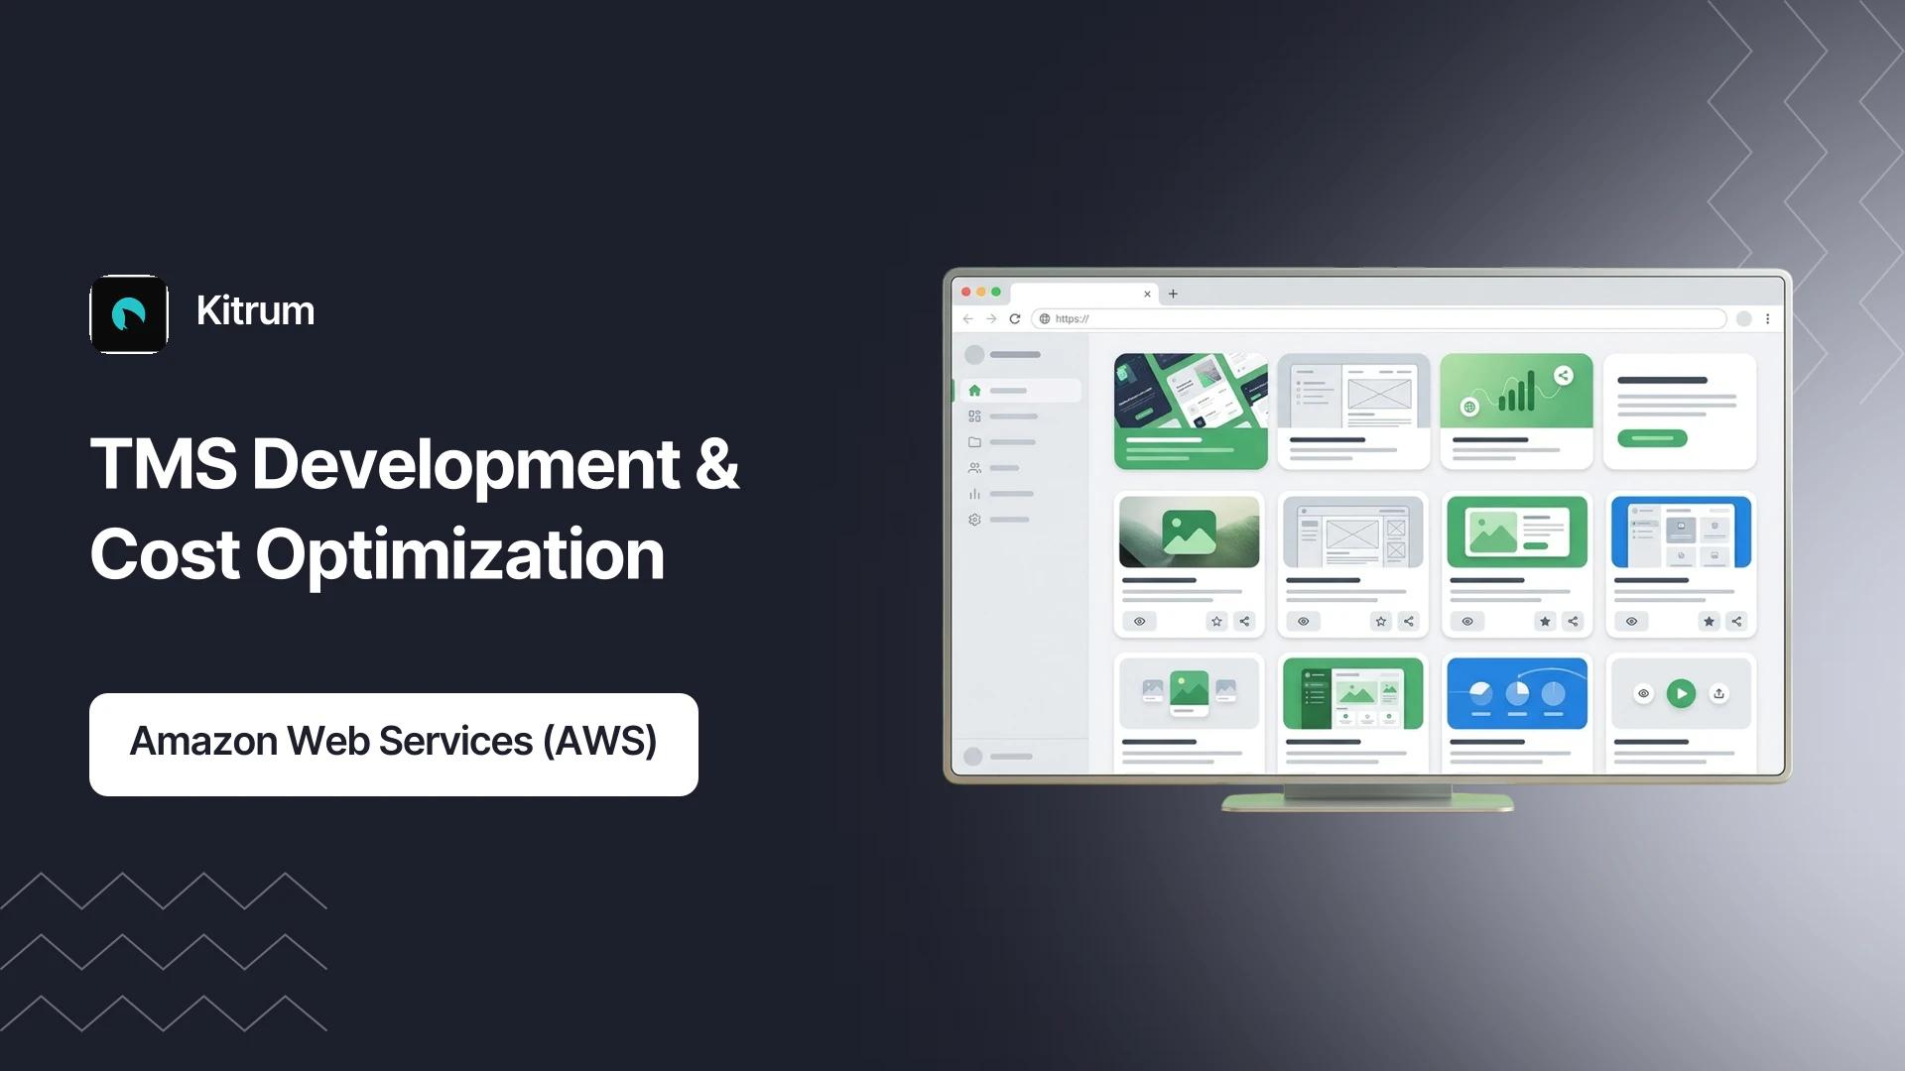Click the browser forward arrow
This screenshot has width=1905, height=1071.
pyautogui.click(x=991, y=318)
